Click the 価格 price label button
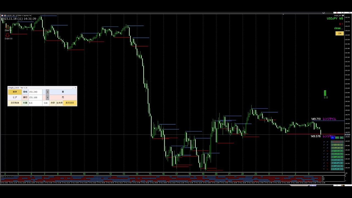Image resolution: width=352 pixels, height=198 pixels. tap(25, 92)
